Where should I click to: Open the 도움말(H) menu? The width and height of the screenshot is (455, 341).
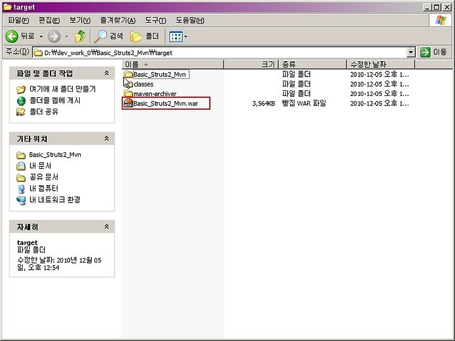(190, 20)
